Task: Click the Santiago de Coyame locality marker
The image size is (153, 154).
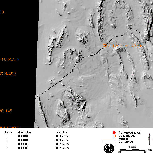Action: click(105, 46)
